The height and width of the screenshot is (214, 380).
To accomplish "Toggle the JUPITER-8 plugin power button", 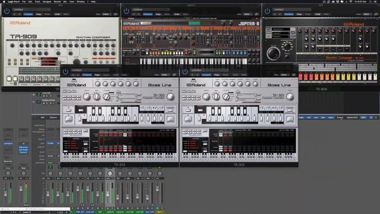I will 126,11.
